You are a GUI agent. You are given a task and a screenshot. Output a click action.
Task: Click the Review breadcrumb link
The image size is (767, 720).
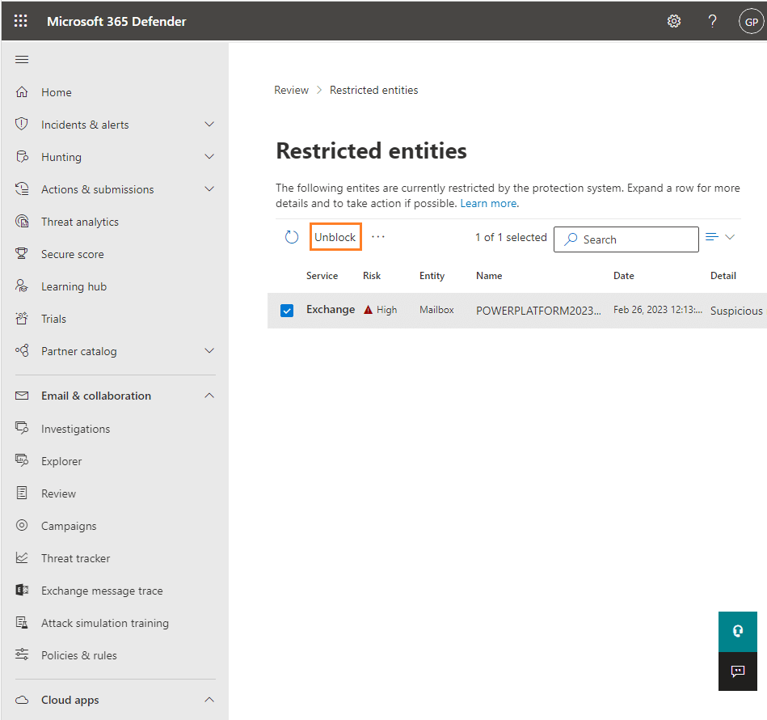tap(291, 90)
